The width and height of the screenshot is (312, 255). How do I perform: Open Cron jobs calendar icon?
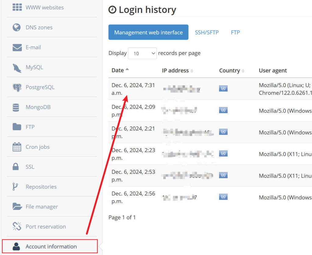[17, 147]
